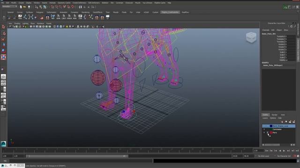Open the Animation menu set dropdown
This screenshot has width=300, height=168.
9,7
